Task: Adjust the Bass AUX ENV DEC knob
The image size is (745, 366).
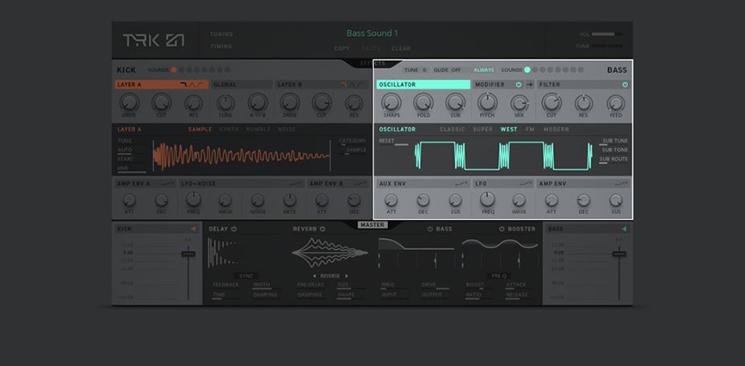Action: (x=423, y=200)
